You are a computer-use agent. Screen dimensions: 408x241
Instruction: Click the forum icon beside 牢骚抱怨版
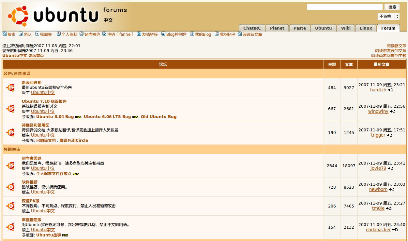coord(10,227)
